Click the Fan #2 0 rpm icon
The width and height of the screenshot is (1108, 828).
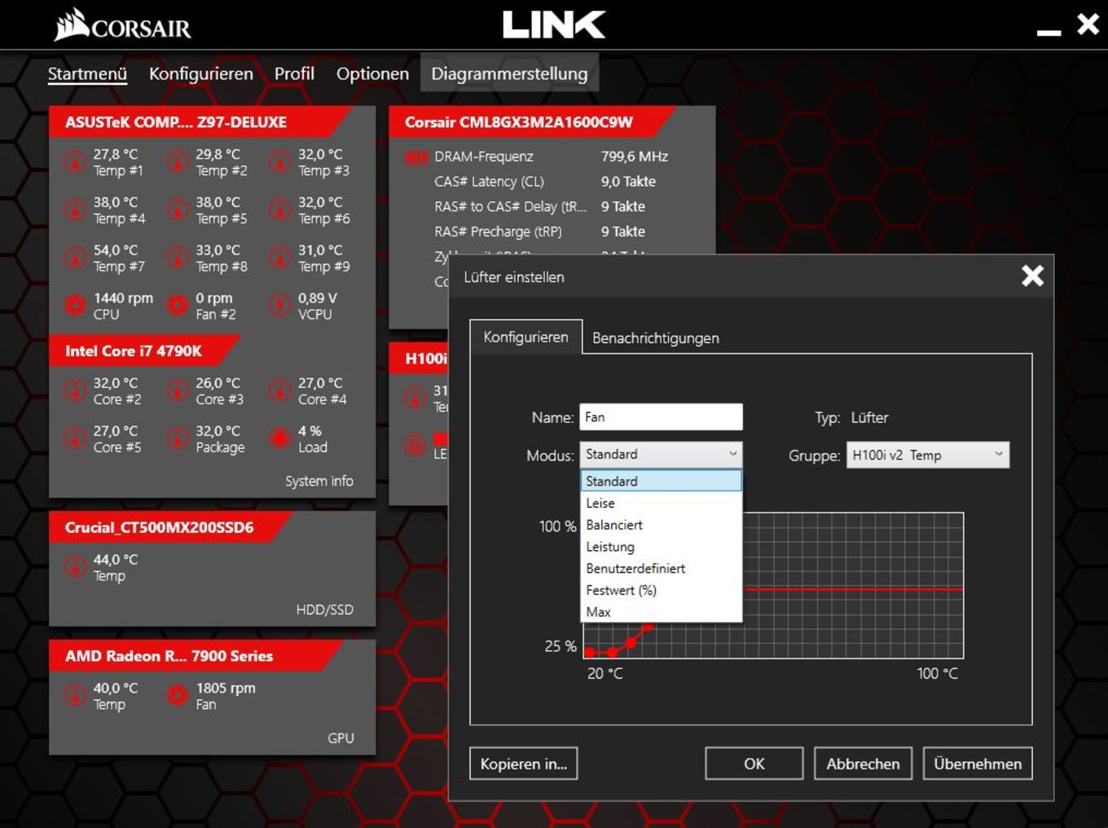point(178,306)
